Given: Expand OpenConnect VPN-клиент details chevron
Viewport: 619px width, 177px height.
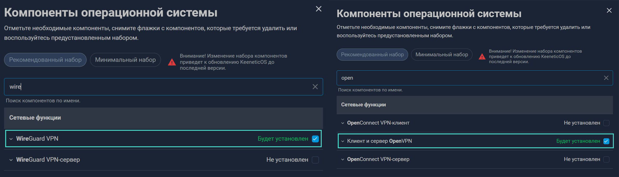Looking at the screenshot, I should (x=343, y=123).
